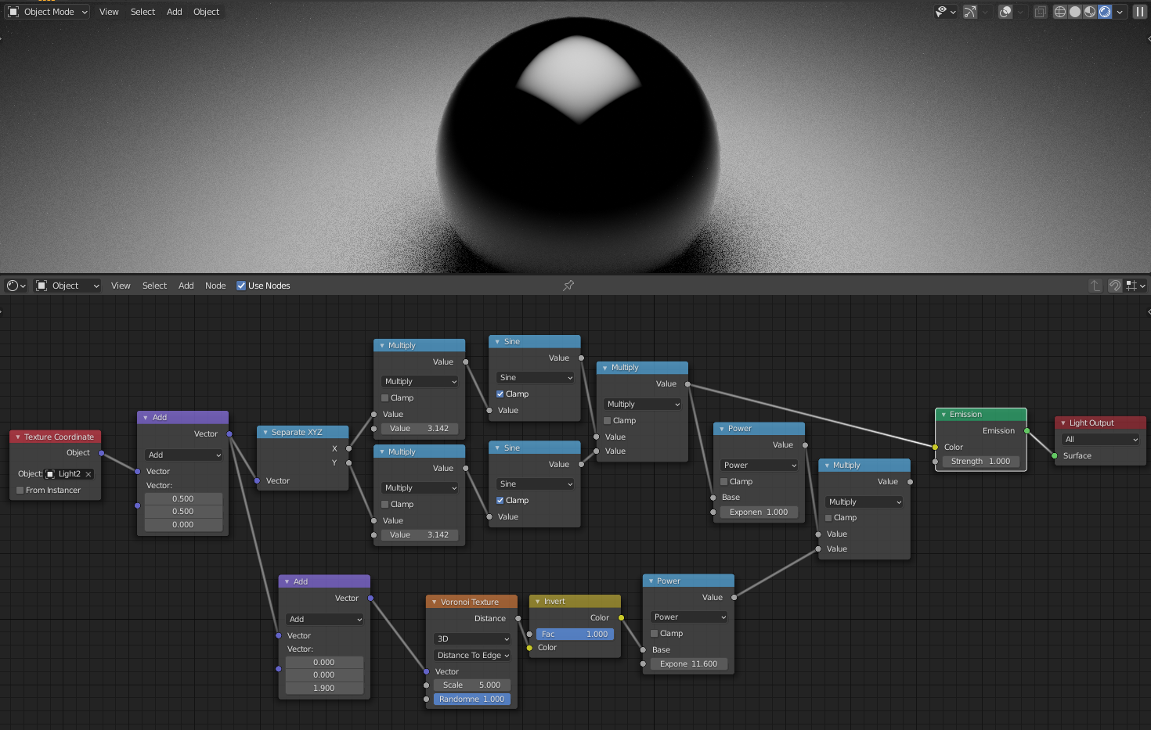
Task: Adjust the Invert Fac slider
Action: [575, 635]
